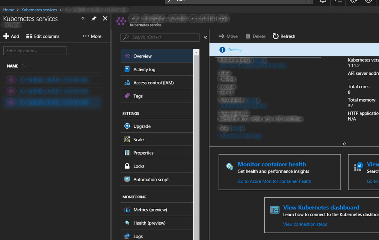The height and width of the screenshot is (240, 379).
Task: Open the More options menu
Action: click(92, 36)
